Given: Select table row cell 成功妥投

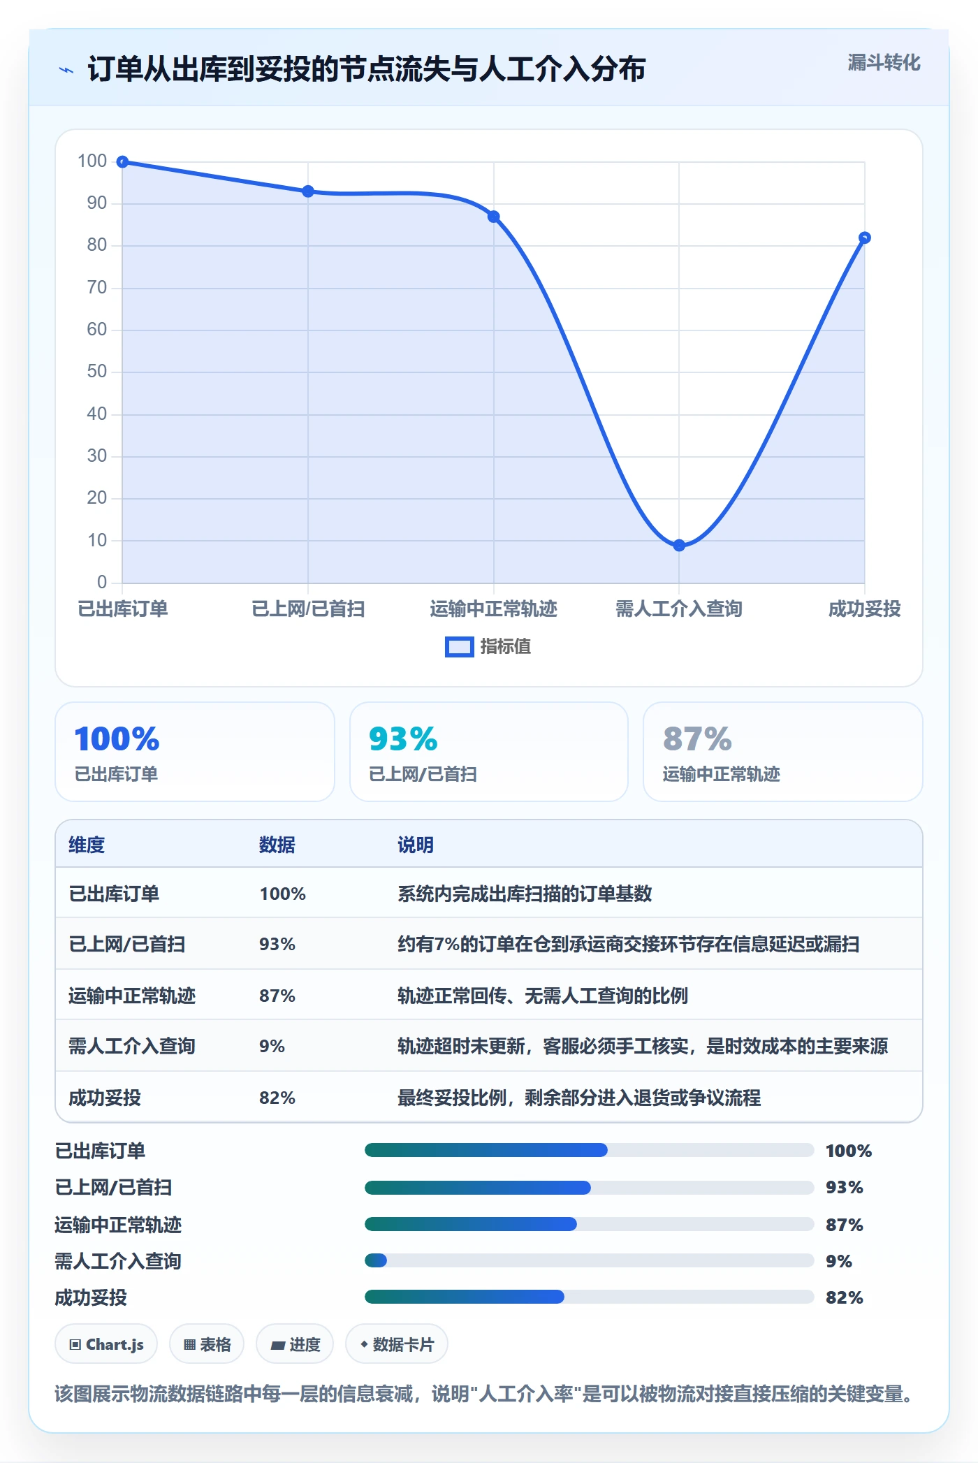Looking at the screenshot, I should [x=105, y=1098].
